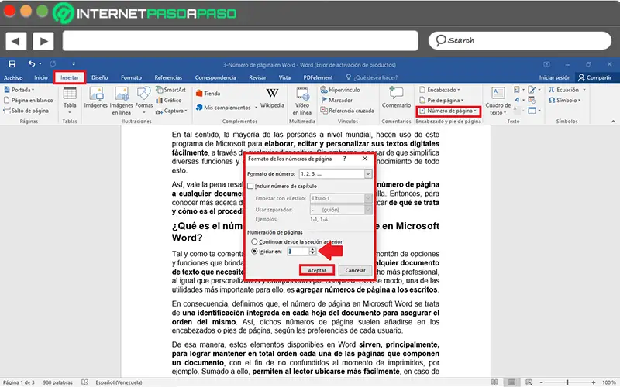The width and height of the screenshot is (620, 387).
Task: Switch to Web Layout view icon
Action: (529, 382)
